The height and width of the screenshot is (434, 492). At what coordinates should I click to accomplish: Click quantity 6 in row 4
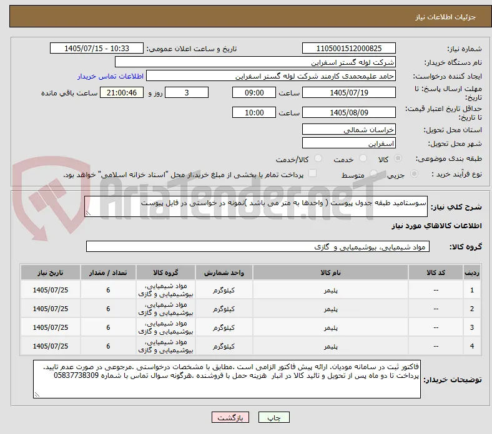pos(108,346)
